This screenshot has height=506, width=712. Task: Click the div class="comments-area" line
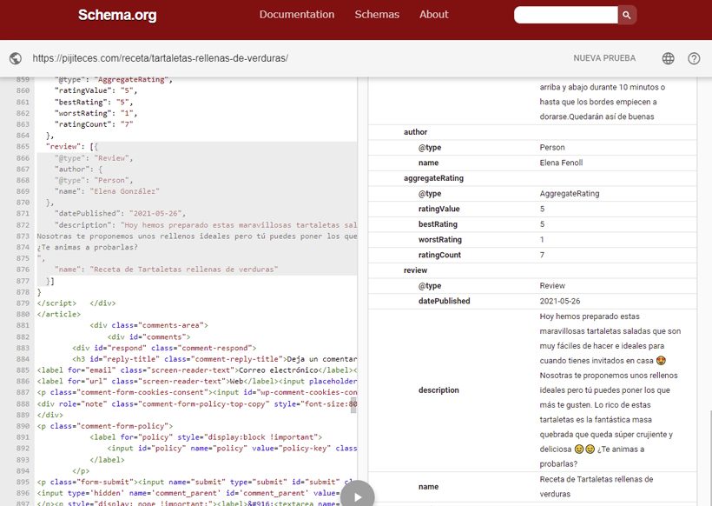point(148,325)
